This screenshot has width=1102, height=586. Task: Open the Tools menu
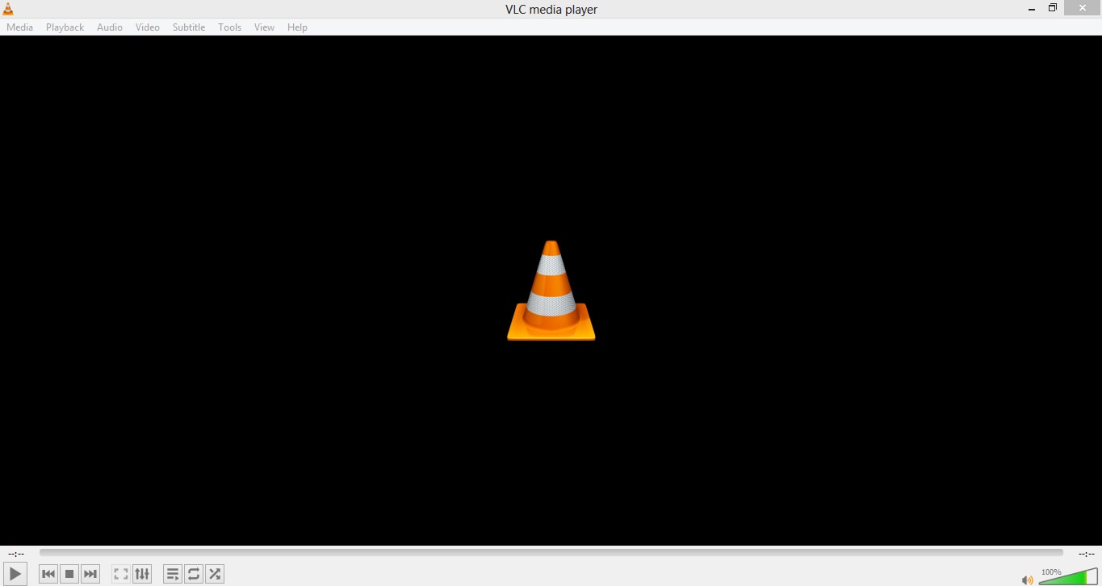[230, 27]
